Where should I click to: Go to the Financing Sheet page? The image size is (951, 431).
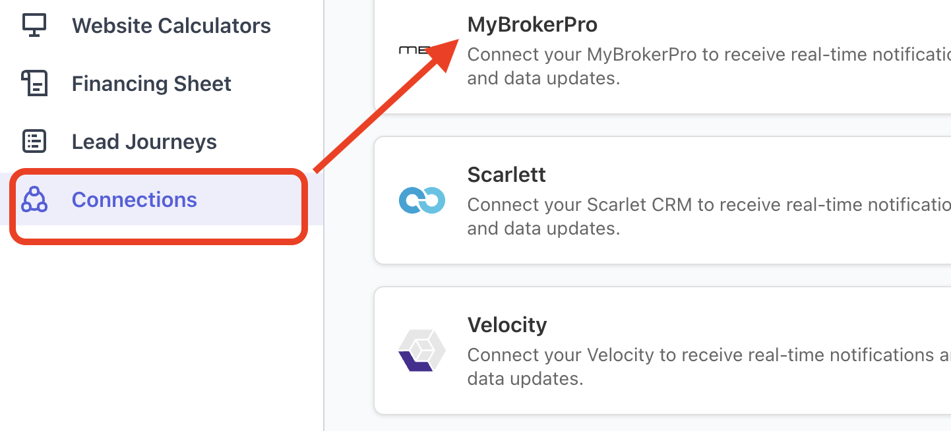point(151,84)
